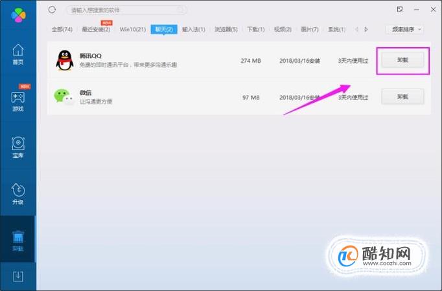442x291 pixels.
Task: Open the download manager icon
Action: click(x=18, y=277)
